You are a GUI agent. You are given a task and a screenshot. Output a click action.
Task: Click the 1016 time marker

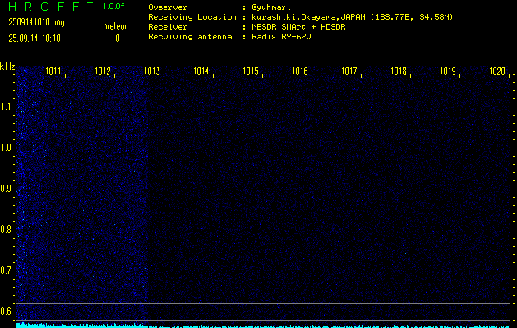click(x=300, y=71)
